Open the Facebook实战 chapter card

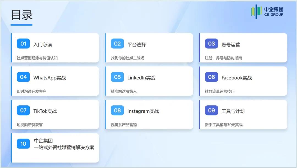point(243,81)
